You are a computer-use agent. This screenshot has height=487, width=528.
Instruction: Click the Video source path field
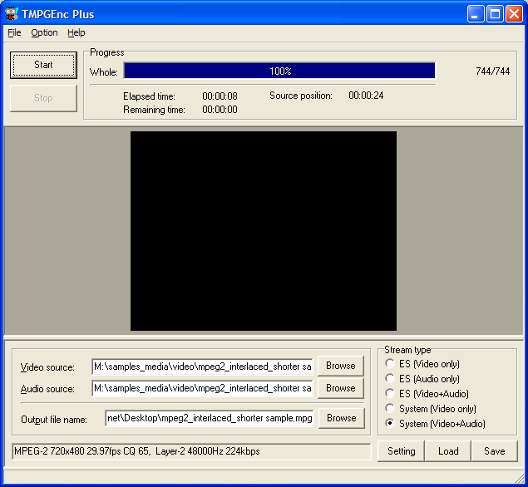tap(202, 366)
